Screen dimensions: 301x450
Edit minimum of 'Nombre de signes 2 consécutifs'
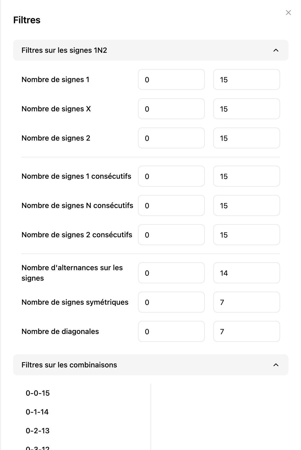tap(171, 235)
